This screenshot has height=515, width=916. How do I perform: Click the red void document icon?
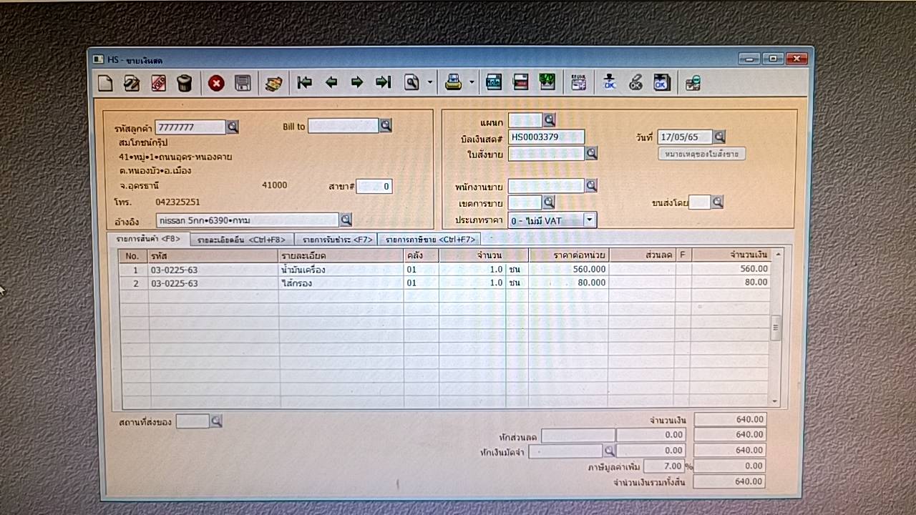pos(158,83)
